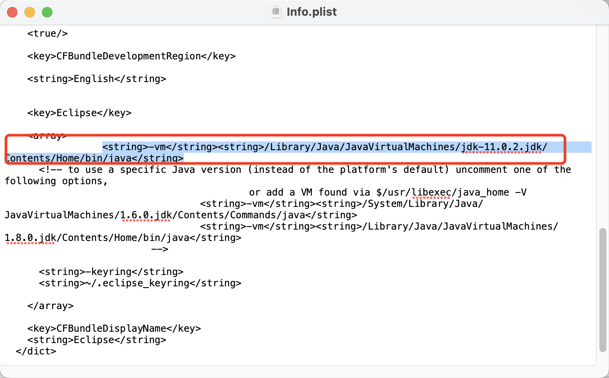This screenshot has width=609, height=378.
Task: Click the <string>Eclipse</string> line
Action: click(97, 340)
